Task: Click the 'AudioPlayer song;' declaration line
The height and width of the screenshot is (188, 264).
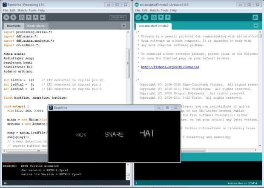Action: 19,58
